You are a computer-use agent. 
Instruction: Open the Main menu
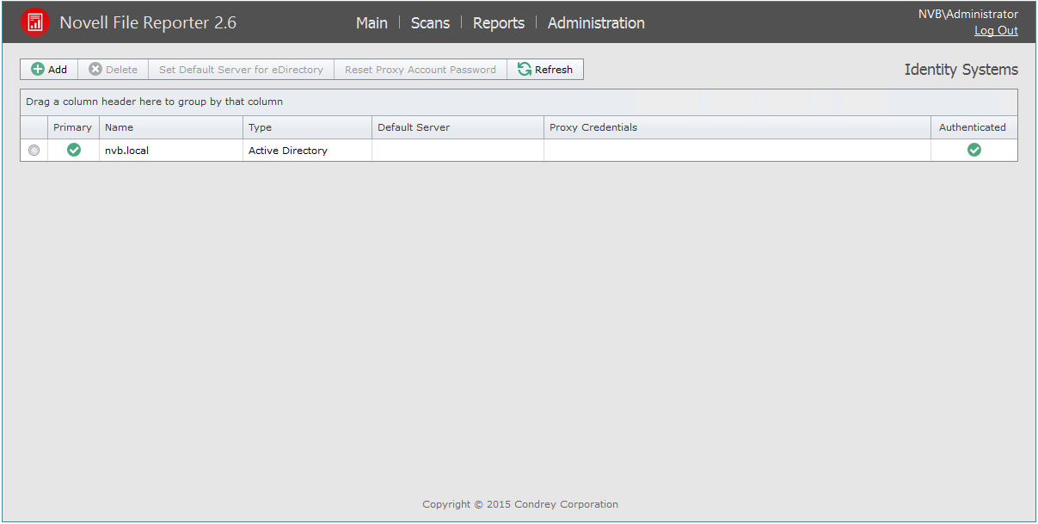click(x=372, y=23)
